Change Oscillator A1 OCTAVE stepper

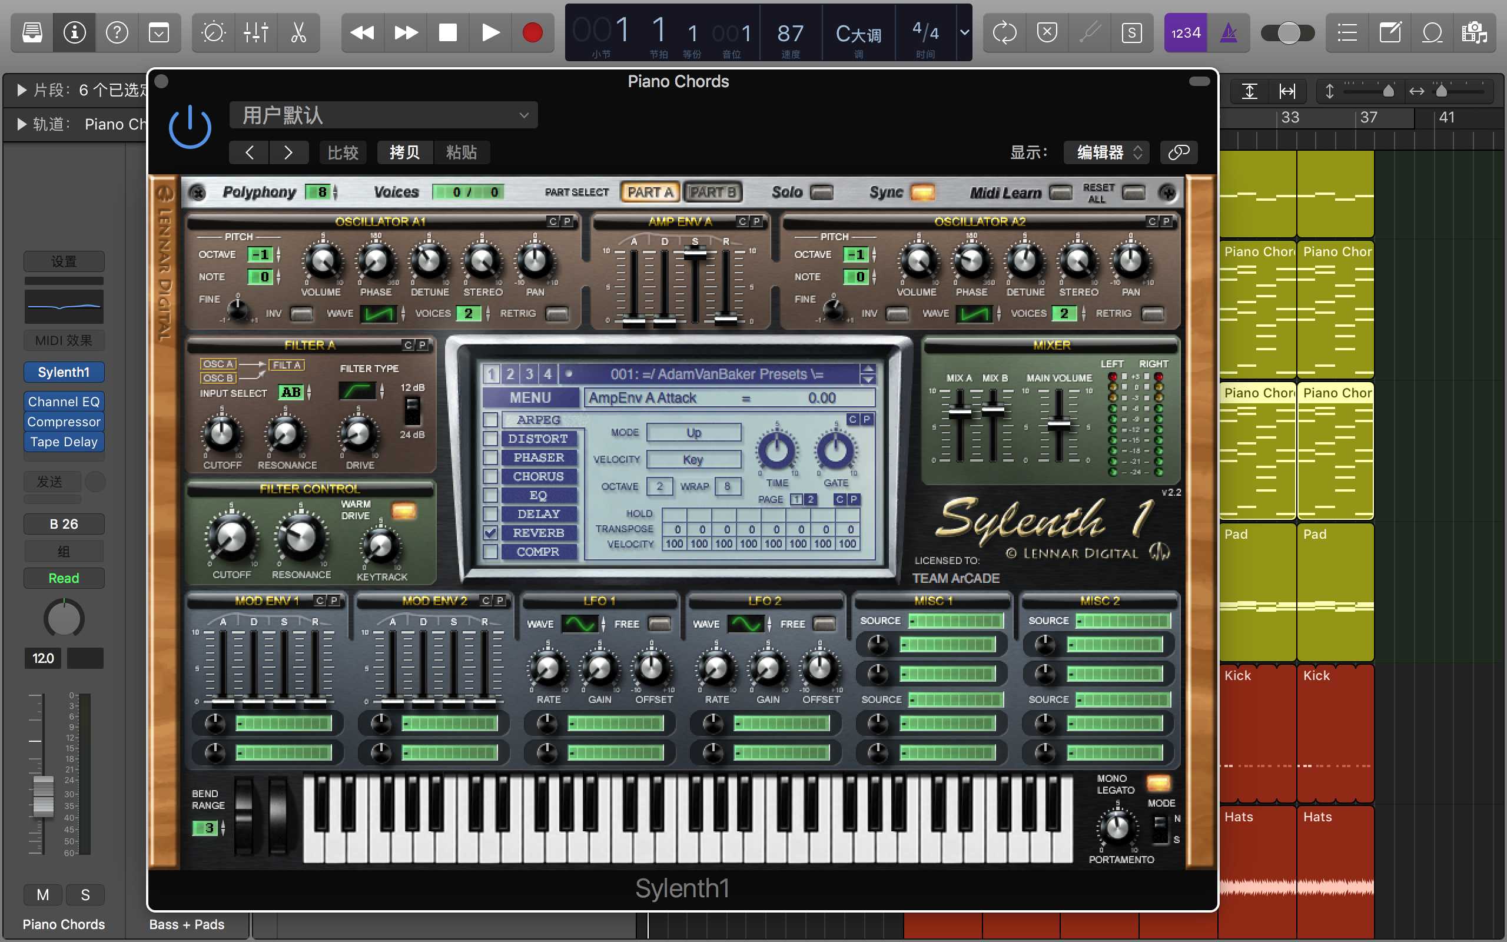click(278, 255)
